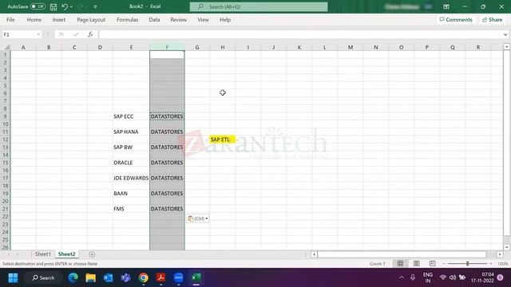Image resolution: width=511 pixels, height=287 pixels.
Task: Click inside the formula bar
Action: (x=300, y=34)
